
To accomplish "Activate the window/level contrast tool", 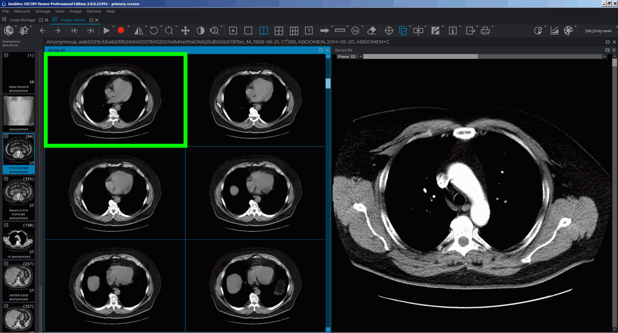I will [200, 30].
